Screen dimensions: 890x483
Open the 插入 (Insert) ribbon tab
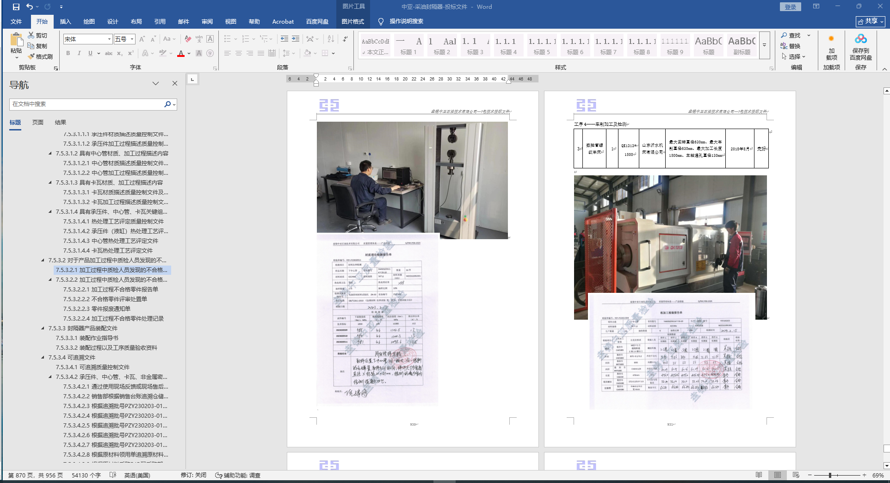(x=65, y=21)
